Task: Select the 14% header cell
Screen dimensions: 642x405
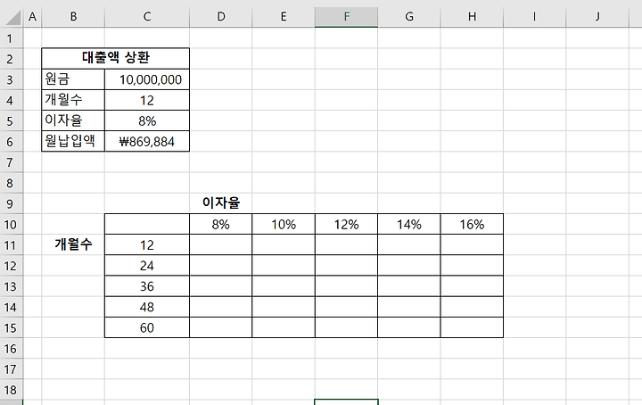Action: [409, 224]
